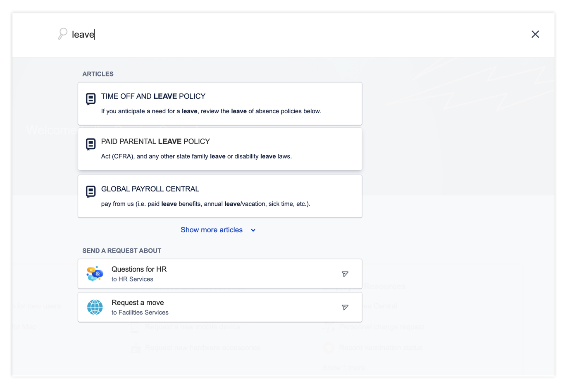Open the GLOBAL PAYROLL CENTRAL article

pos(220,196)
